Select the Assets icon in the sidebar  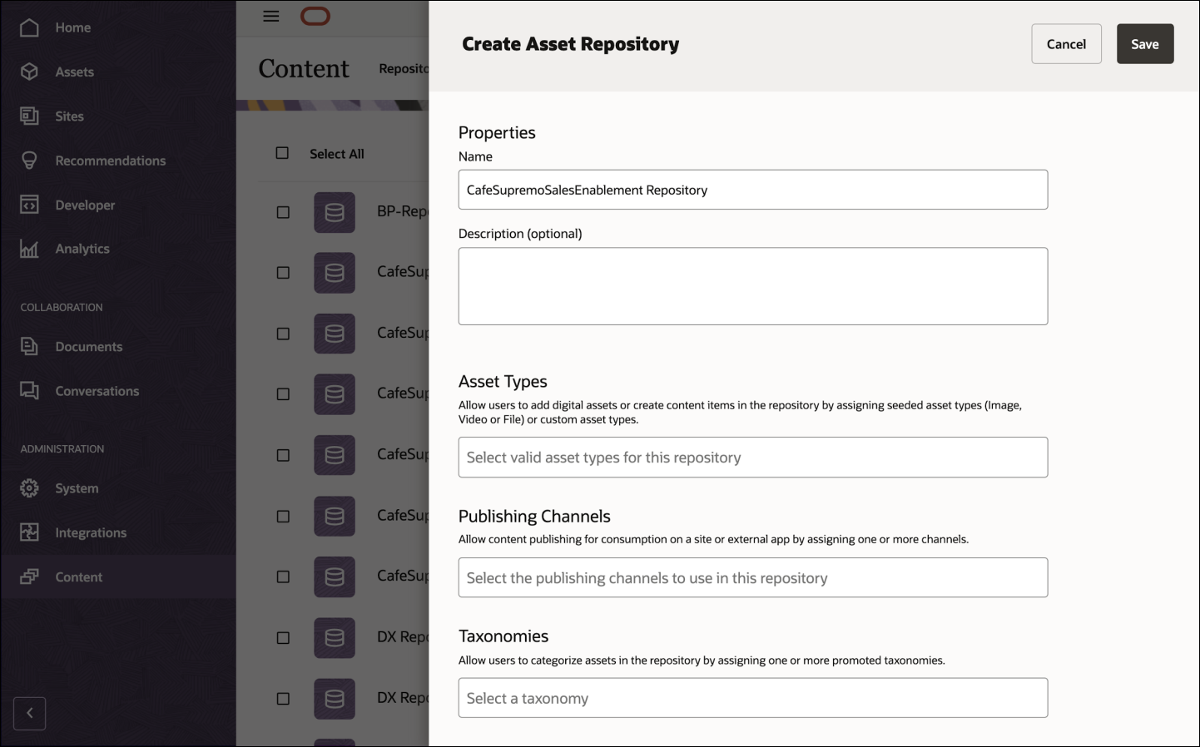(29, 72)
